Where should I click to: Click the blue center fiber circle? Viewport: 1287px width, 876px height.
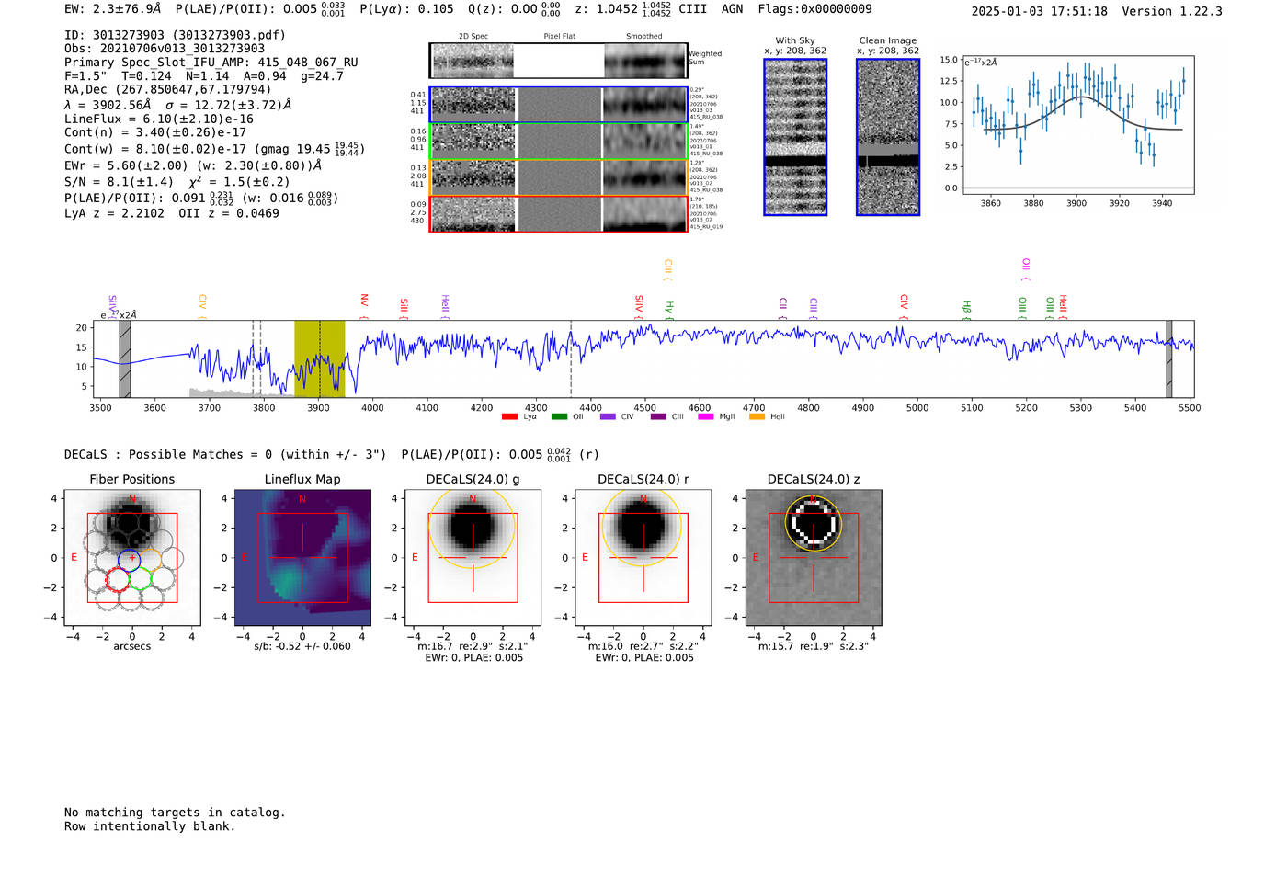pyautogui.click(x=130, y=560)
